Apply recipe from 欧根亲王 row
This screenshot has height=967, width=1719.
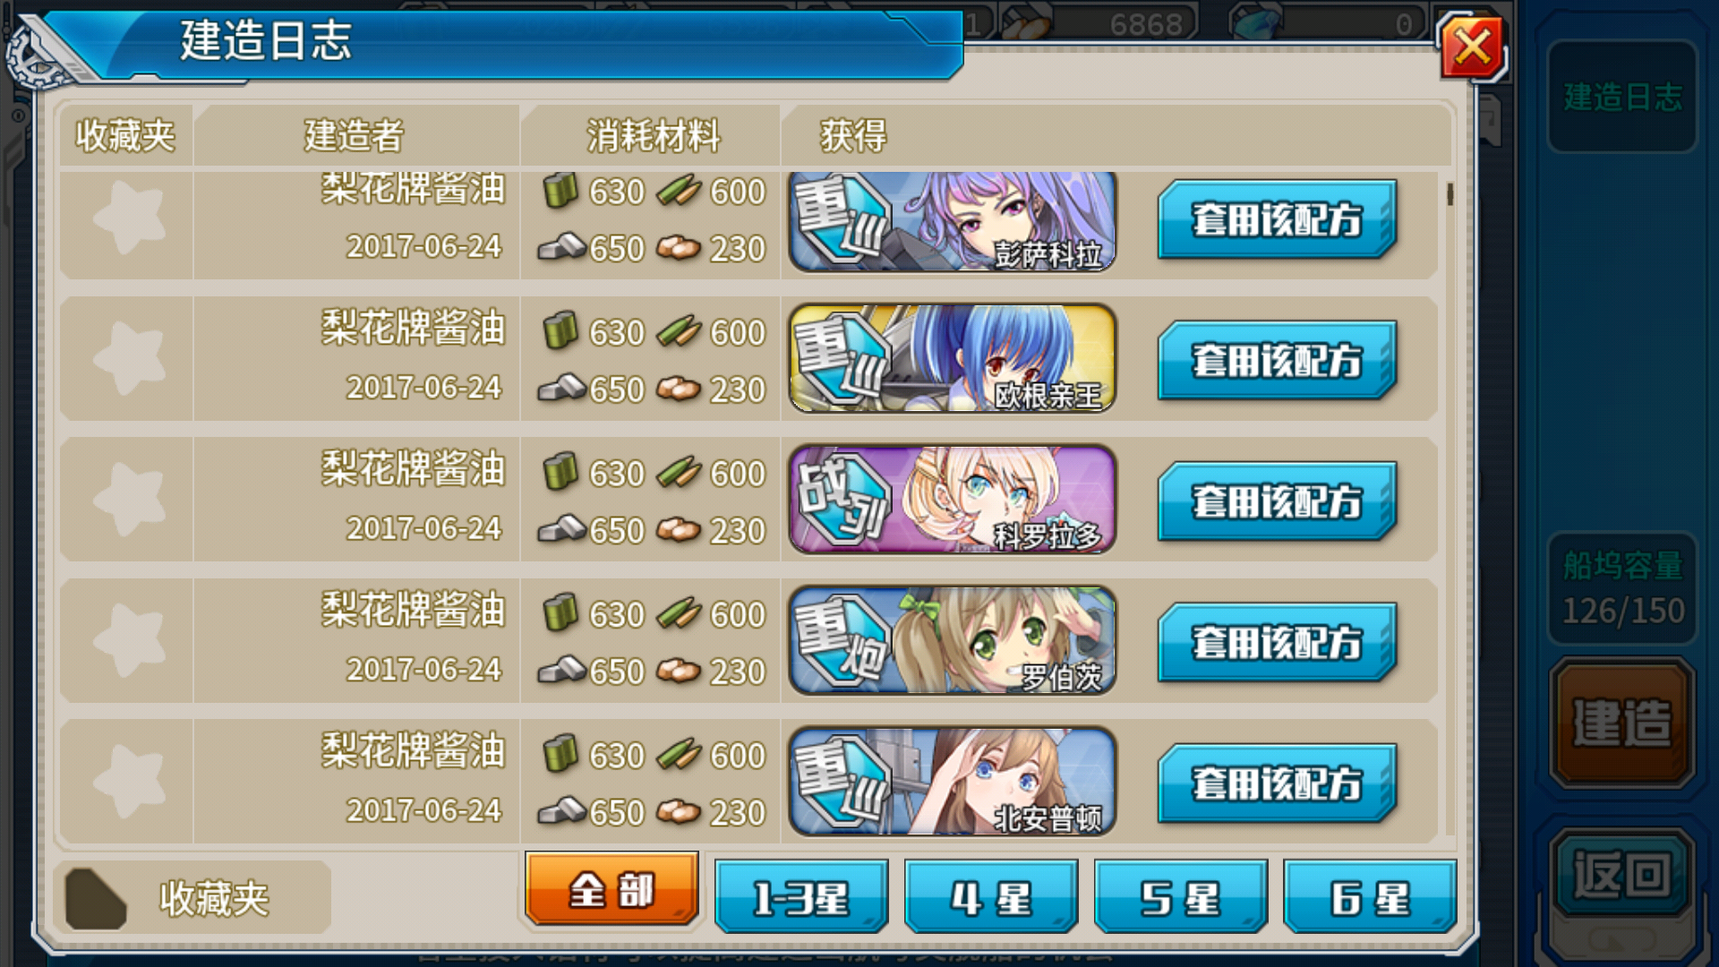tap(1277, 360)
